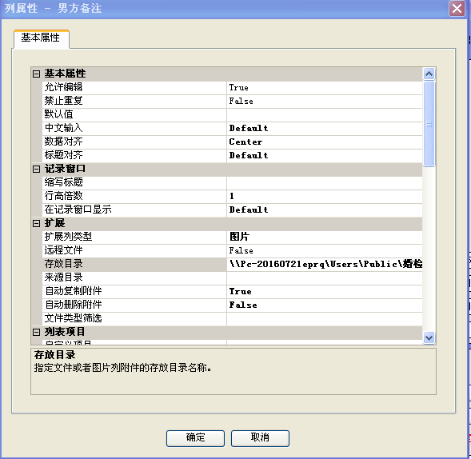The height and width of the screenshot is (459, 471).
Task: Open the 中文输入 Default value dropdown
Action: (x=325, y=129)
